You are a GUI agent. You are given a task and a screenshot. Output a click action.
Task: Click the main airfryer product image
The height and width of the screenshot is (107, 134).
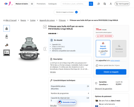(x=29, y=49)
